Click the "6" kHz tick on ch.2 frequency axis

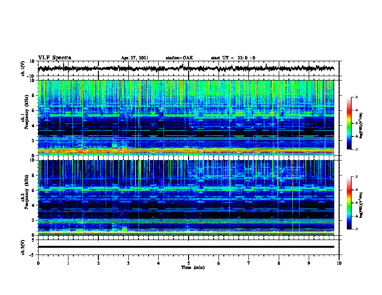pyautogui.click(x=33, y=190)
